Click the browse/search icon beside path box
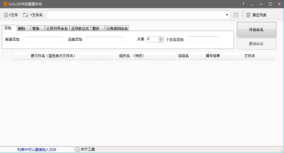Viewport: 284px width, 153px height. 236,15
